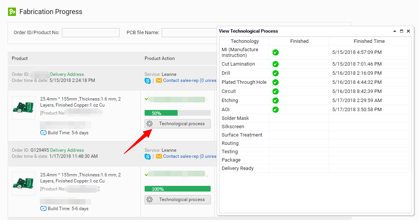Open the Delivery Address link for order G129495
The width and height of the screenshot is (419, 220).
(x=67, y=150)
